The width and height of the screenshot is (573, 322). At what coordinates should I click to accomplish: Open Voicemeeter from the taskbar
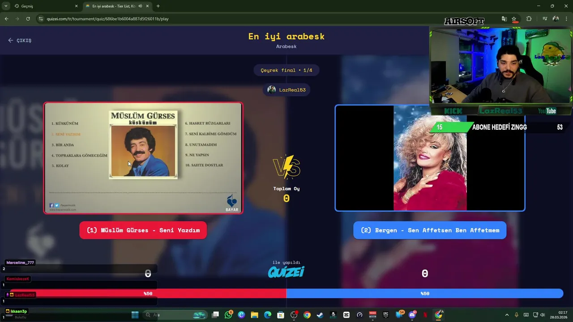click(372, 315)
